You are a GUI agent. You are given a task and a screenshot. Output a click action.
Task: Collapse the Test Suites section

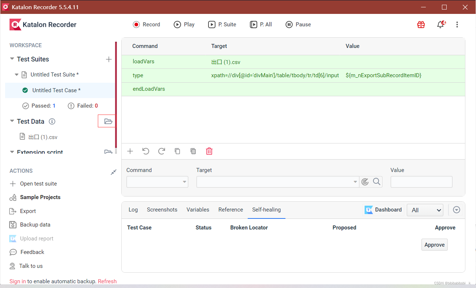pyautogui.click(x=12, y=59)
